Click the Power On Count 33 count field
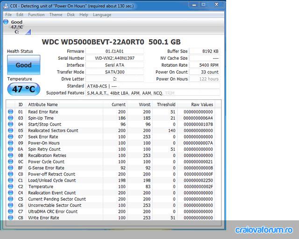Image resolution: width=299 pixels, height=239 pixels. point(205,72)
